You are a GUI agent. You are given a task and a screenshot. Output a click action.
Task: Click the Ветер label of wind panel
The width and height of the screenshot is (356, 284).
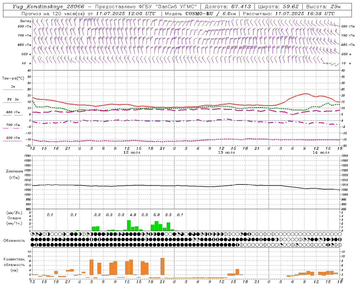pyautogui.click(x=26, y=21)
